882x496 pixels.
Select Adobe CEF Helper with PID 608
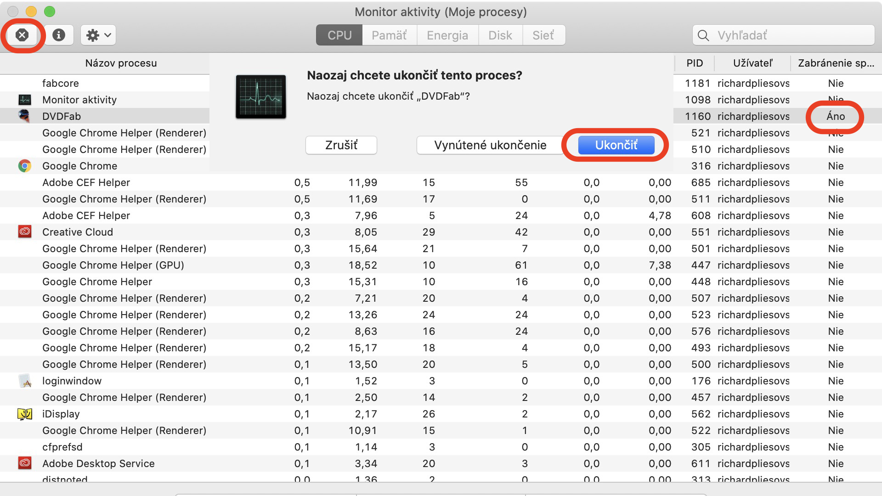[x=441, y=215]
